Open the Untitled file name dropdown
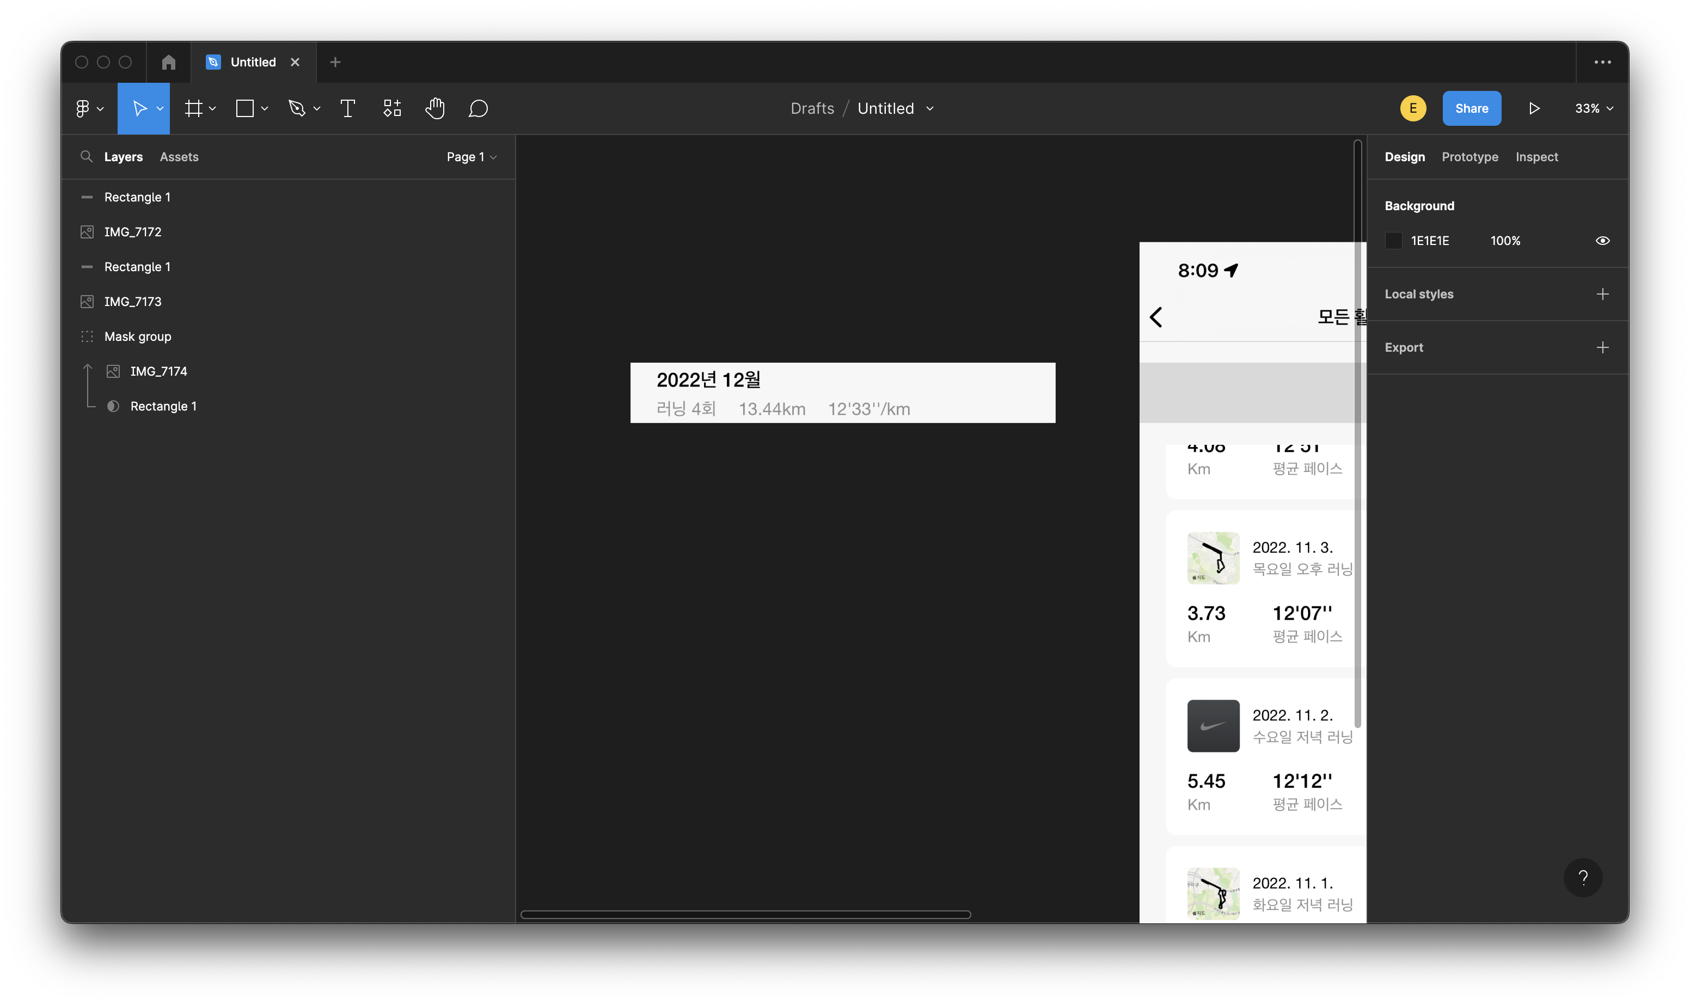Viewport: 1690px width, 1004px height. click(x=929, y=108)
